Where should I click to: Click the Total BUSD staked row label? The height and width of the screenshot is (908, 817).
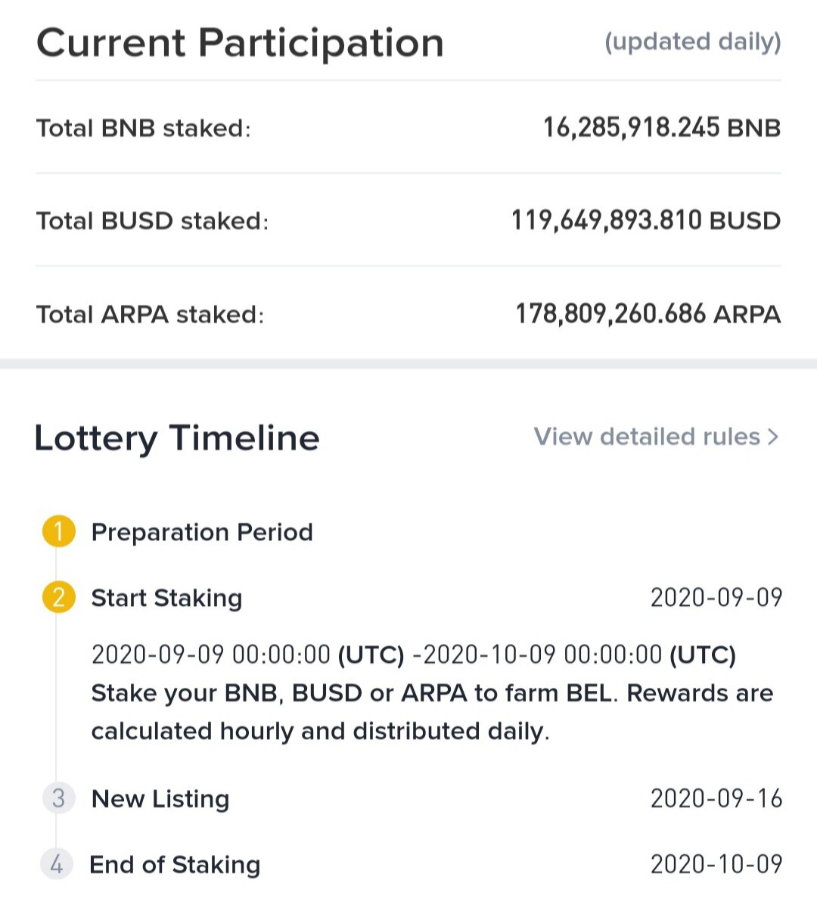pyautogui.click(x=152, y=221)
